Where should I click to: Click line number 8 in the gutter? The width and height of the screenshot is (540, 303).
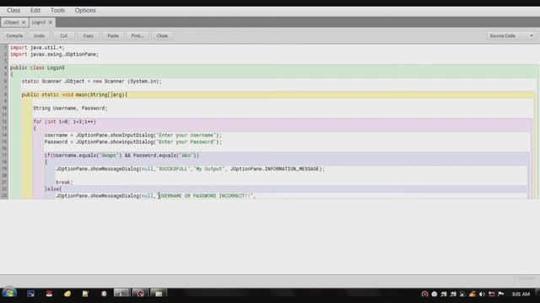click(5, 95)
